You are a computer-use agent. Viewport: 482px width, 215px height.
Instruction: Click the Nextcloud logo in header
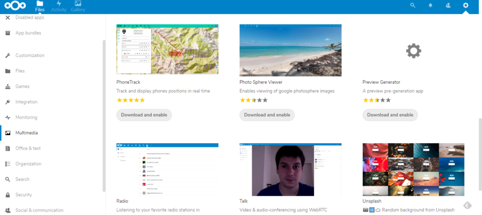15,7
